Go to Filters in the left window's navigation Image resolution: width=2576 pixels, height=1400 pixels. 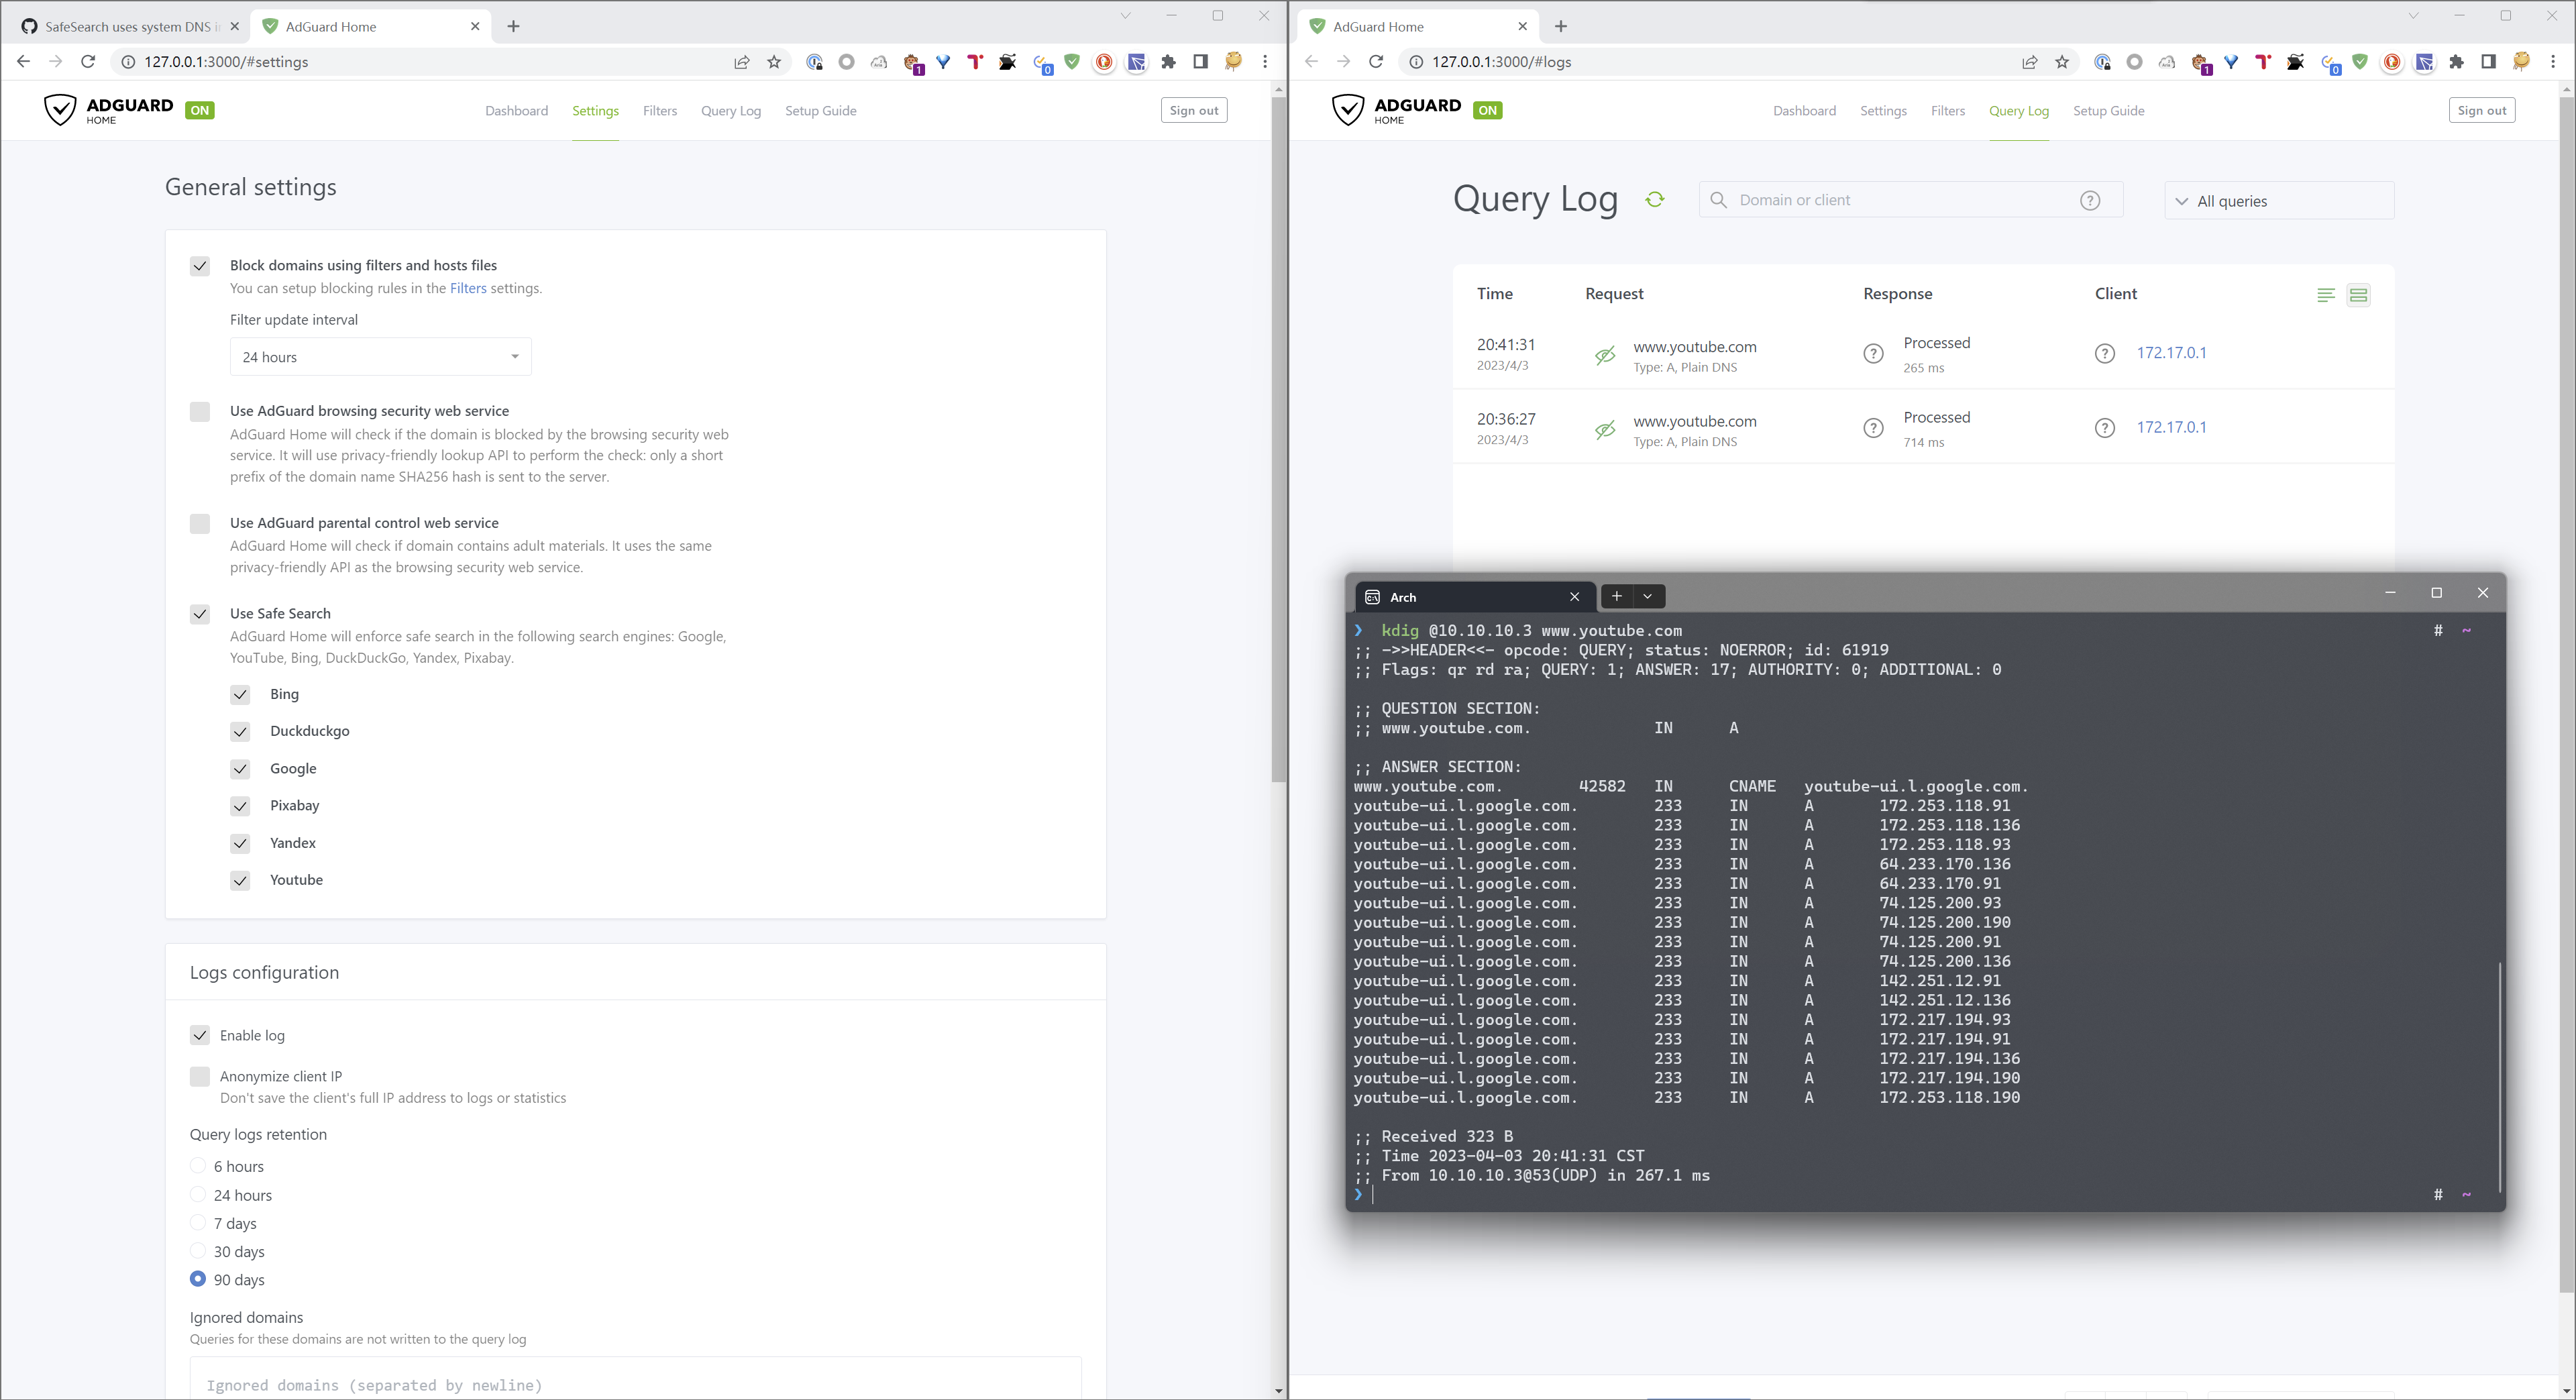pos(659,111)
